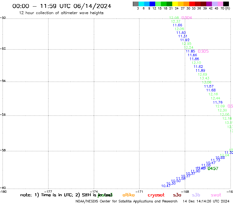Screen dimensions: 233x204
Task: Click the wave height value 13.06
Action: [x=207, y=82]
